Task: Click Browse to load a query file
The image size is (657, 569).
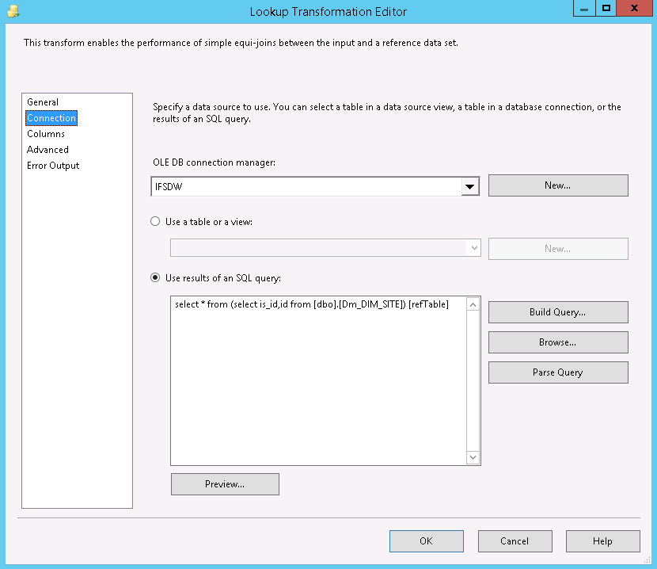Action: tap(557, 342)
